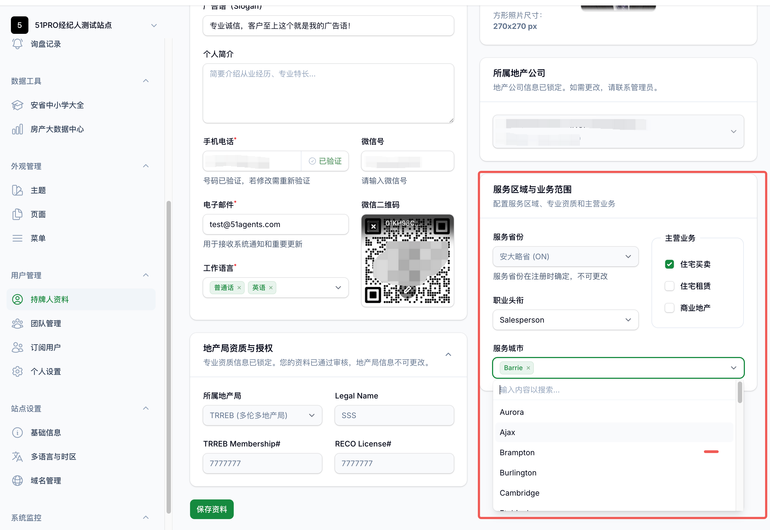
Task: Remove the 英语 language tag
Action: coord(271,288)
